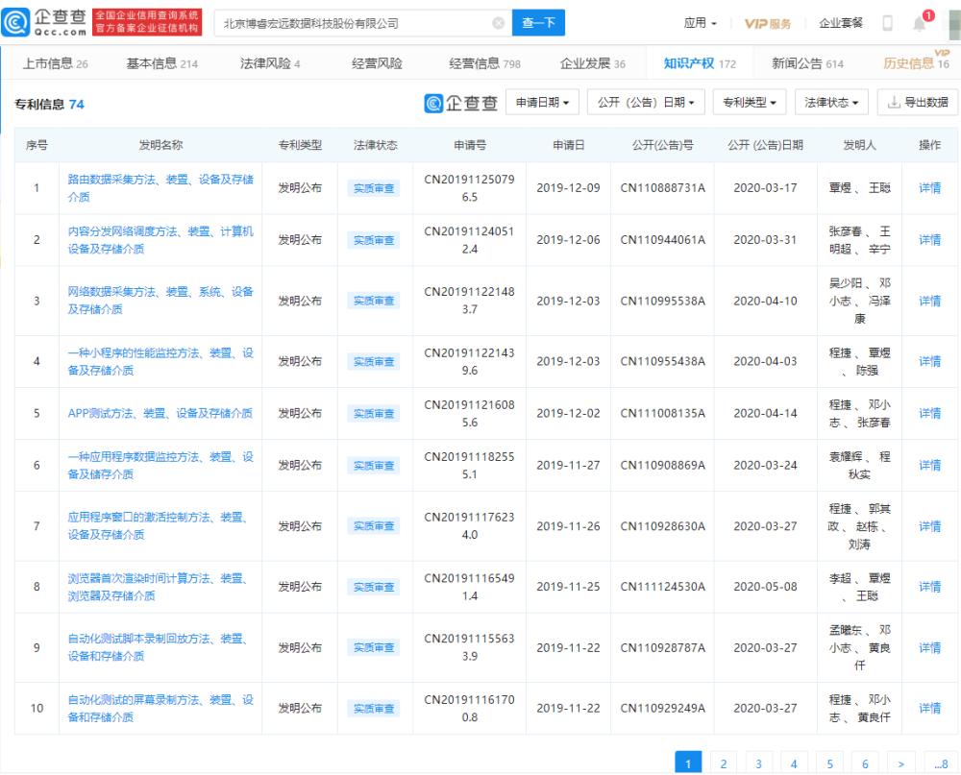Switch to the 企业发展 tab
961x775 pixels.
click(593, 63)
